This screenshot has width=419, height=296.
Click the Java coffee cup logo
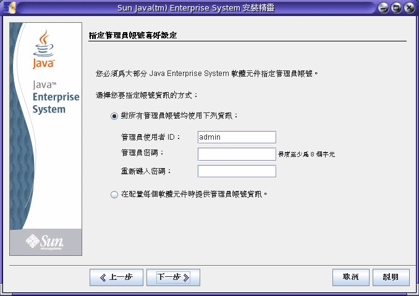tap(43, 49)
